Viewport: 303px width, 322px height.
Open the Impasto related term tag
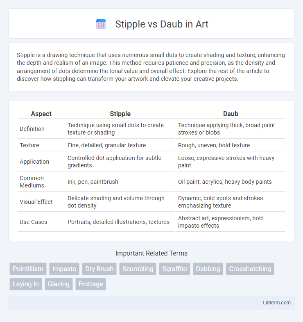point(64,269)
